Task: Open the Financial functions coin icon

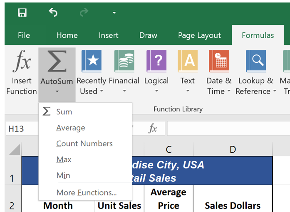Action: point(124,61)
